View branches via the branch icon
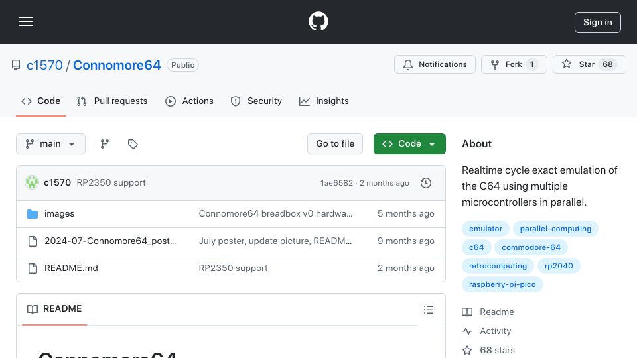The image size is (637, 358). tap(105, 144)
